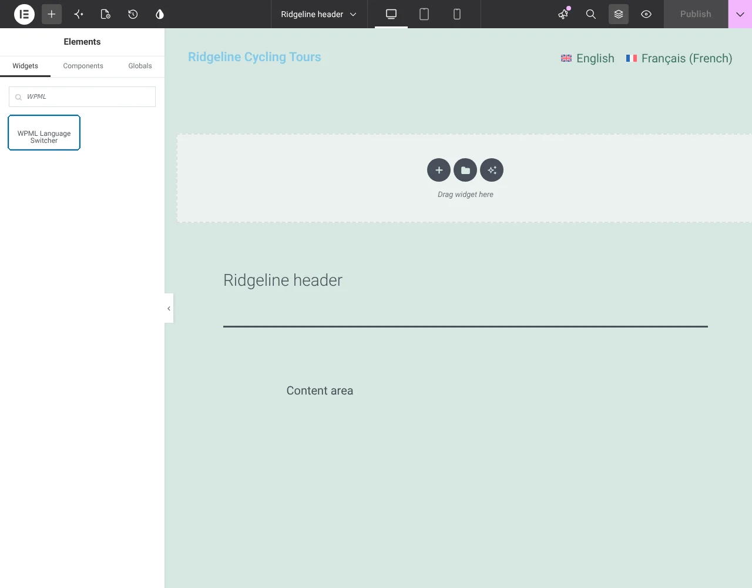
Task: Click Ridgeline Cycling Tours site title
Action: [254, 57]
